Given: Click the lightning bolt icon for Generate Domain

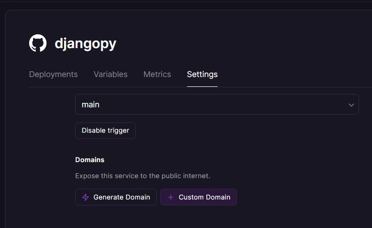Looking at the screenshot, I should click(86, 197).
